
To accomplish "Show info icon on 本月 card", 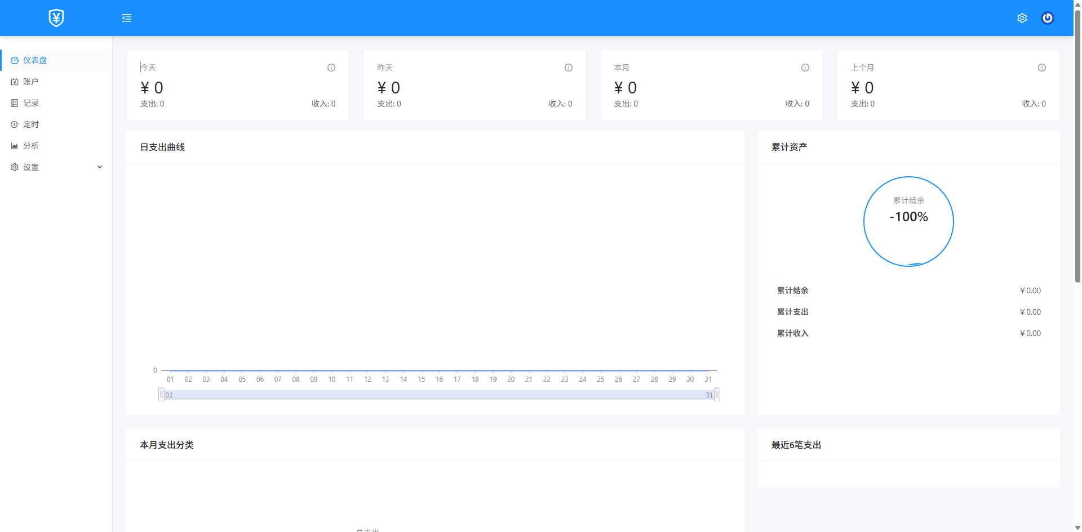I will pos(805,68).
